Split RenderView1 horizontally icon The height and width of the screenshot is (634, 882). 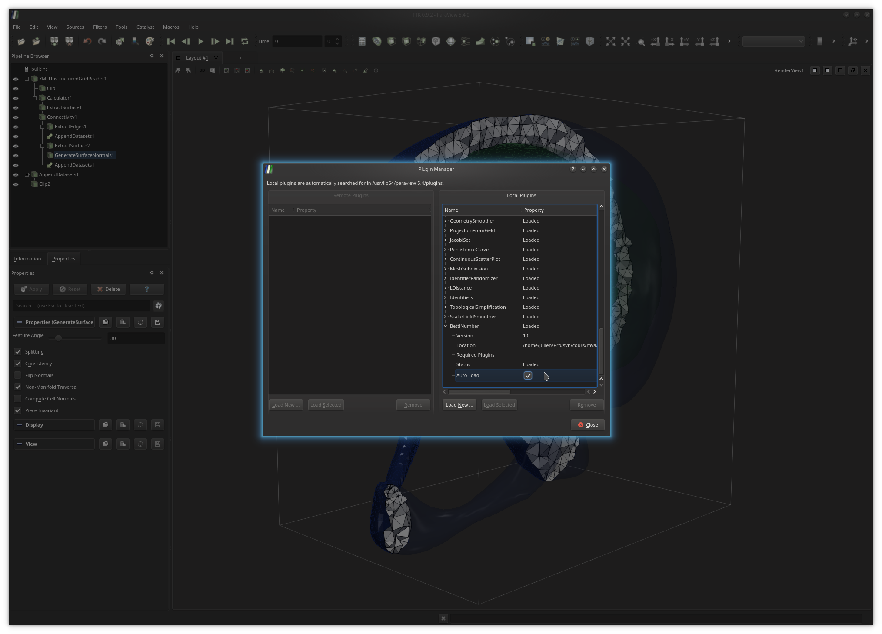point(815,70)
